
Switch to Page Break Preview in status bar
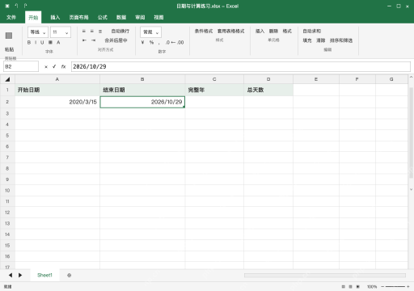coord(358,287)
